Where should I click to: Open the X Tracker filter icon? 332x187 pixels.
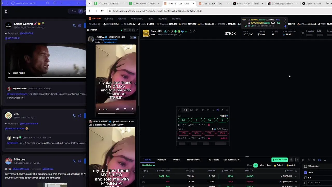click(x=125, y=30)
